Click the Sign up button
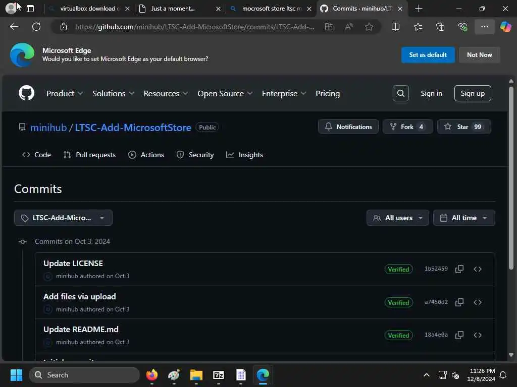This screenshot has height=387, width=517. click(x=473, y=93)
